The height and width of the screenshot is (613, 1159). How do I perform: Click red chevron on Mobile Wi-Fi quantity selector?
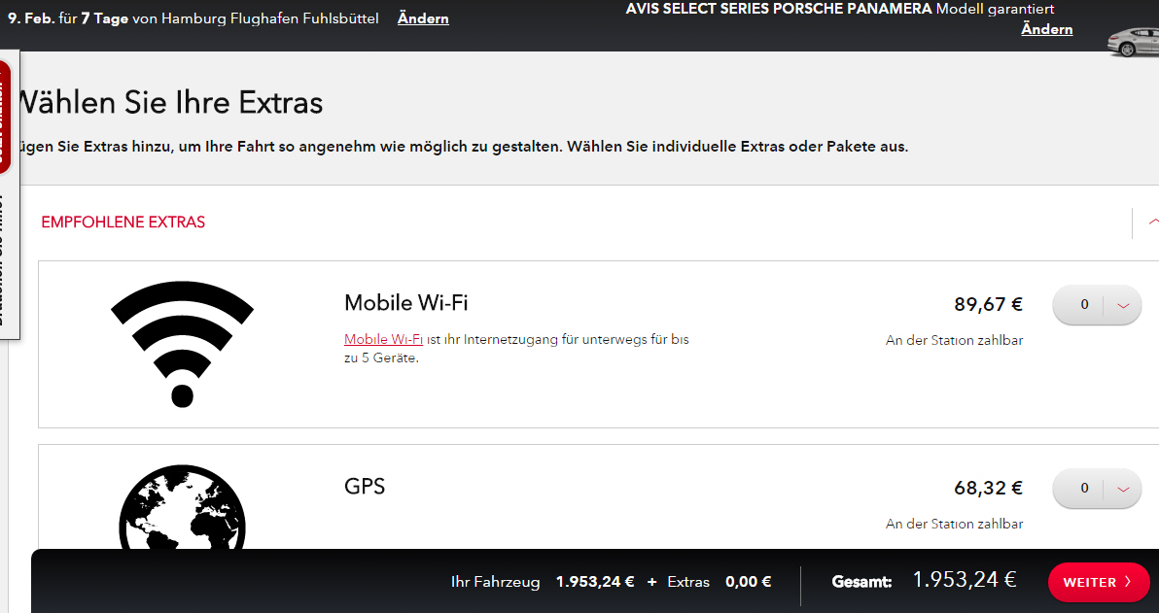pyautogui.click(x=1123, y=305)
